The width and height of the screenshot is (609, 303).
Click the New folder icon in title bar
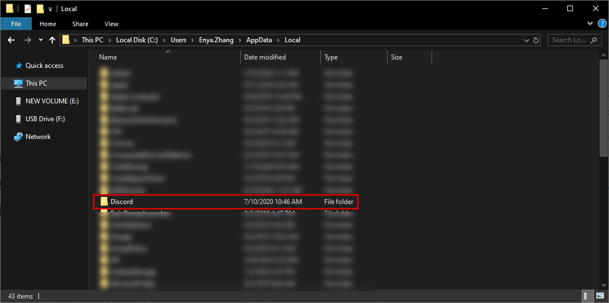[40, 9]
